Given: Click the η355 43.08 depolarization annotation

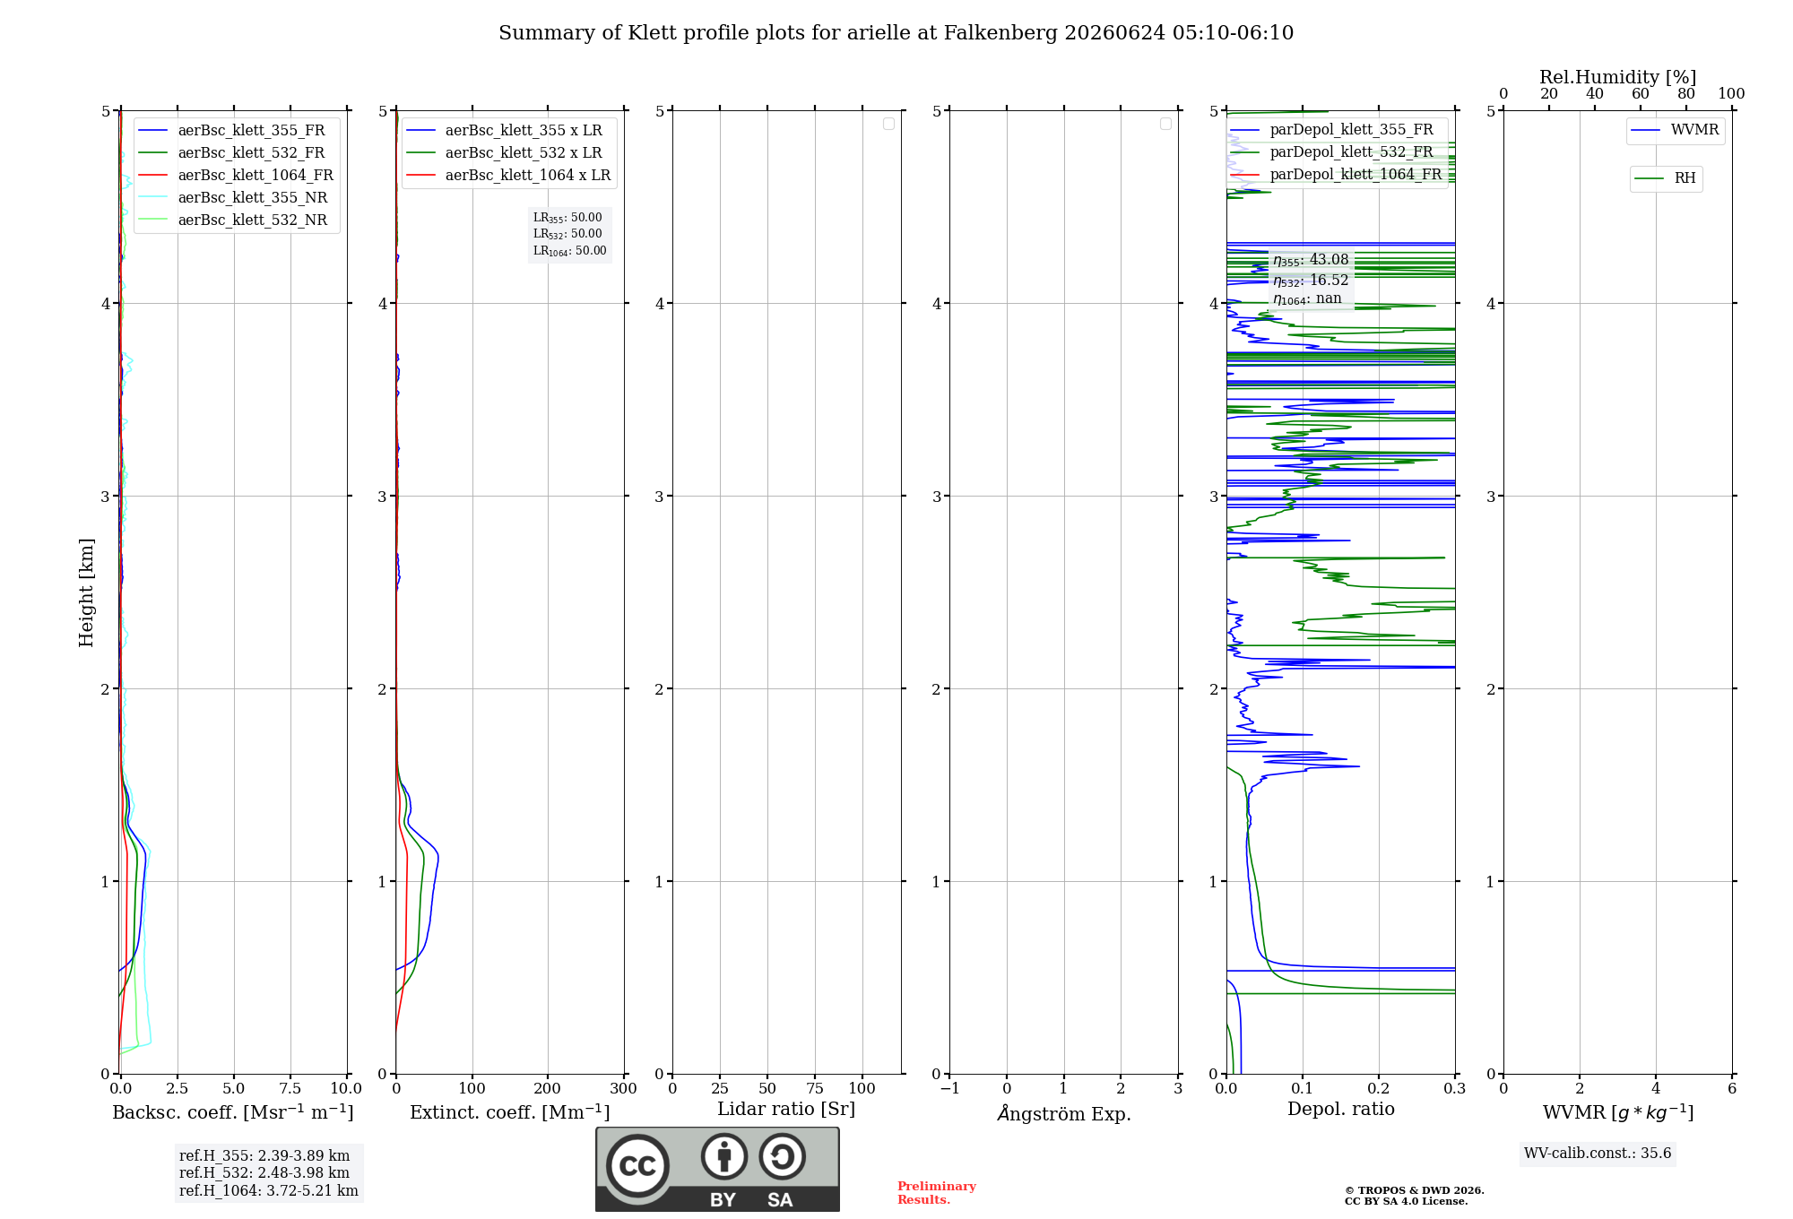Looking at the screenshot, I should pos(1311,261).
